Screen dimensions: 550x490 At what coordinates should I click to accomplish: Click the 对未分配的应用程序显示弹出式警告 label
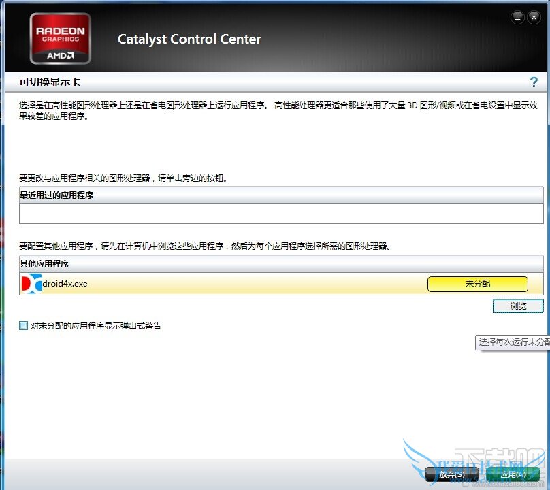[x=96, y=326]
